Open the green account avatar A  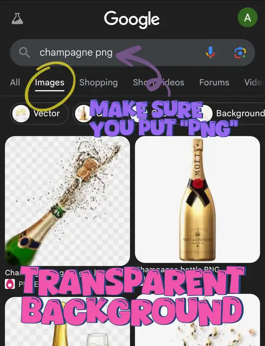tap(248, 17)
